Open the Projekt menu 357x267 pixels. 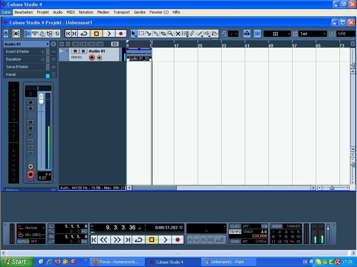(x=43, y=12)
